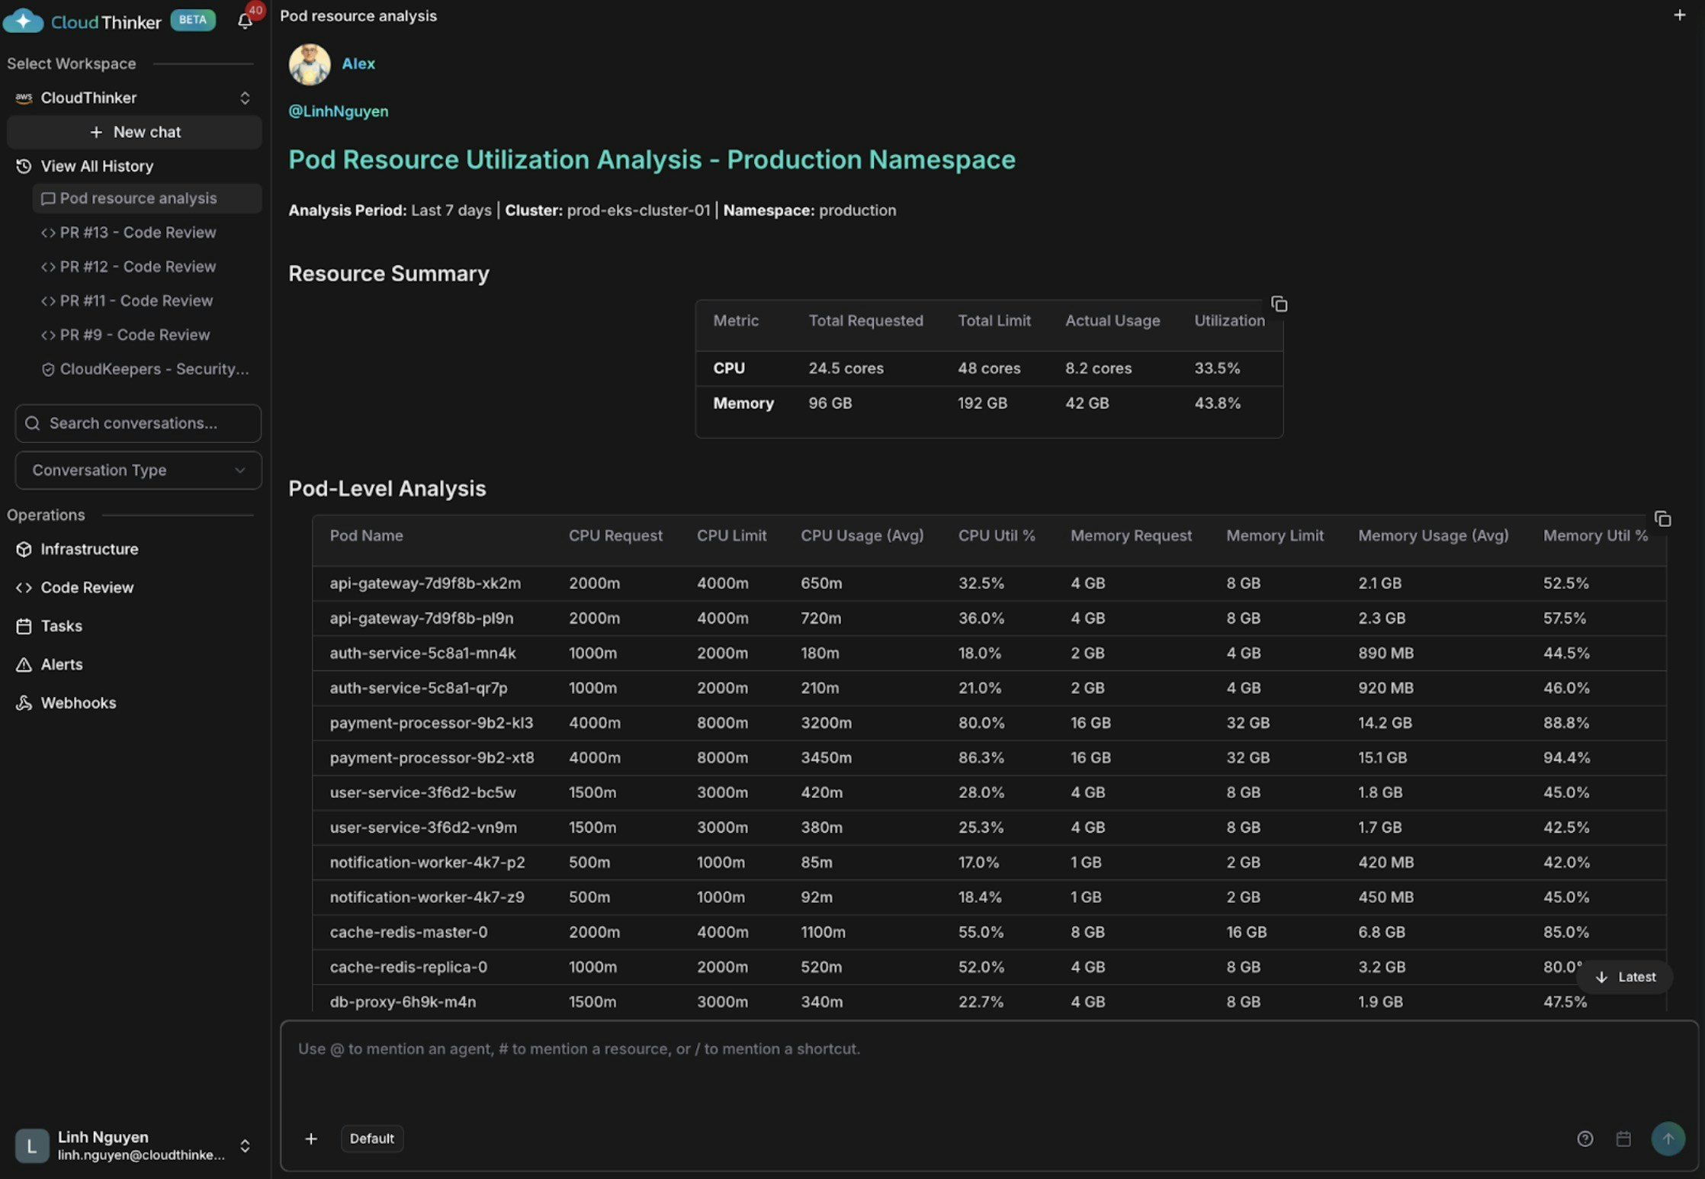Viewport: 1705px width, 1179px height.
Task: Expand the CloudThinker workspace switcher
Action: click(x=245, y=98)
